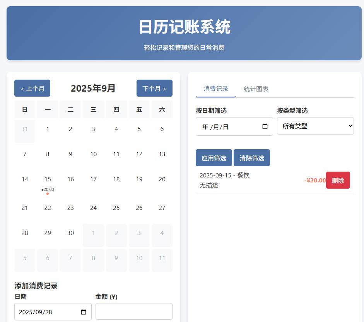
Task: Choose day 1 of September
Action: [x=48, y=129]
